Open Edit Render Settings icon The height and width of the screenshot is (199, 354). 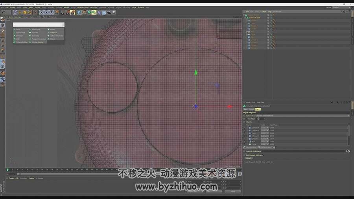pyautogui.click(x=72, y=13)
